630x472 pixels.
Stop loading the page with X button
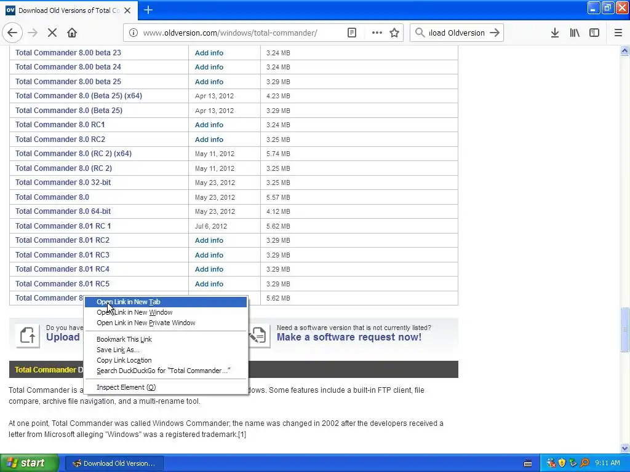(52, 33)
